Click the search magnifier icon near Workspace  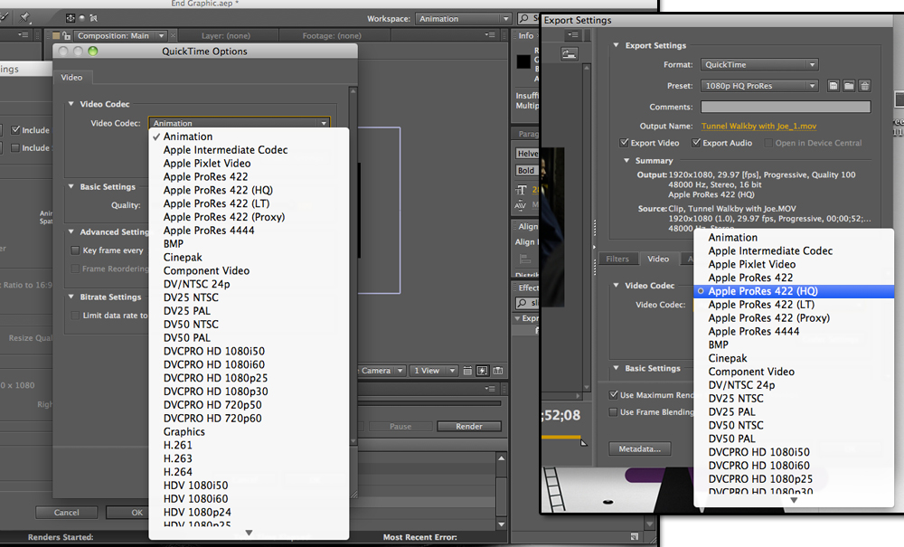tap(524, 18)
